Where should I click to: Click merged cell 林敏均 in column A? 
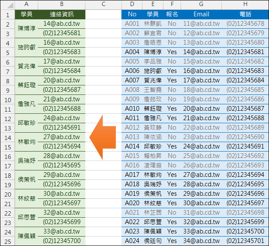pyautogui.click(x=27, y=142)
